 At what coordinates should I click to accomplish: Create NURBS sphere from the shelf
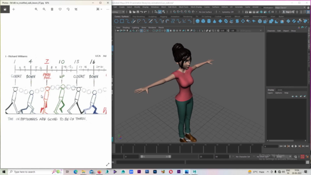coord(198,21)
